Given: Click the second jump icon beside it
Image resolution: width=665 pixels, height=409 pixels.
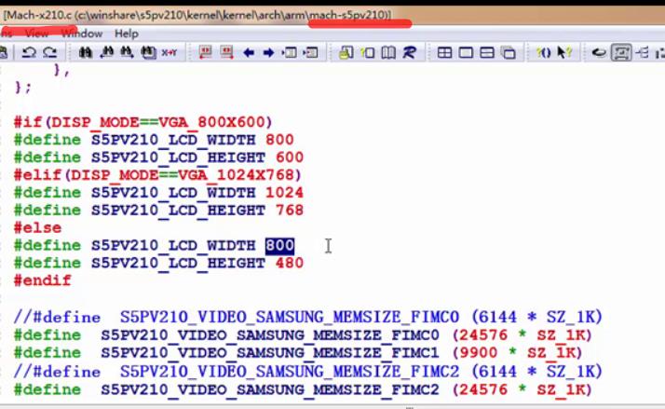Looking at the screenshot, I should 310,52.
